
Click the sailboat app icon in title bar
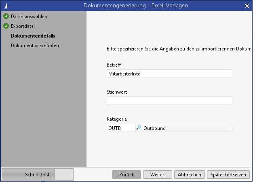(x=5, y=5)
